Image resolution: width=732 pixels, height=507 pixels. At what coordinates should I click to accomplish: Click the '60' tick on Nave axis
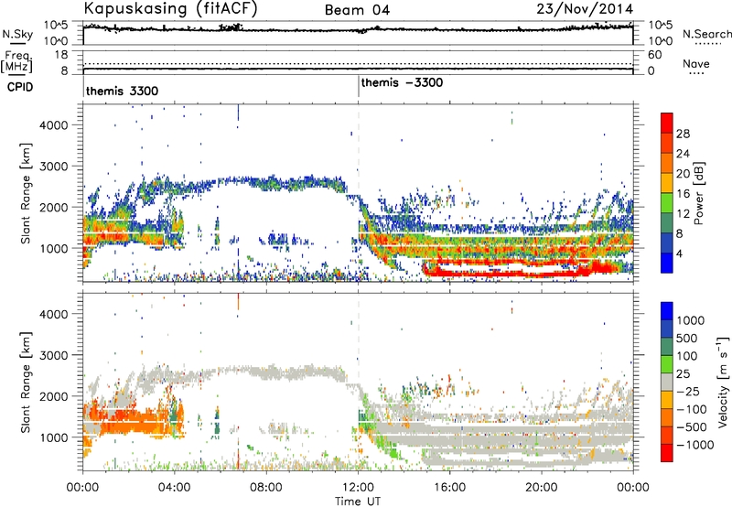point(654,55)
